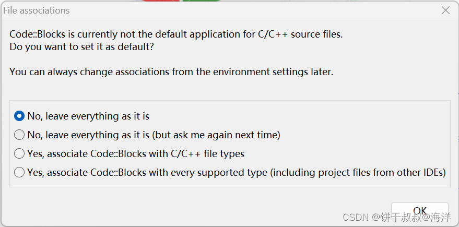
Task: Choose radio button for every supported type
Action: click(19, 172)
